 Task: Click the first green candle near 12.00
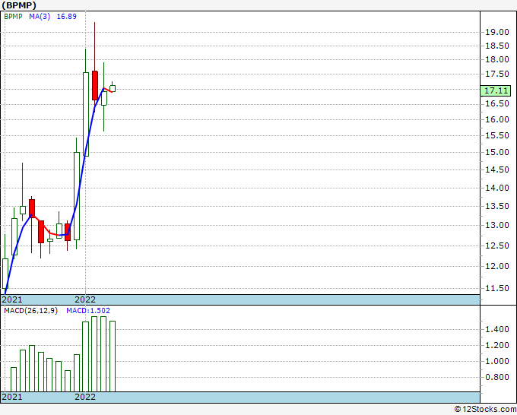(5, 274)
